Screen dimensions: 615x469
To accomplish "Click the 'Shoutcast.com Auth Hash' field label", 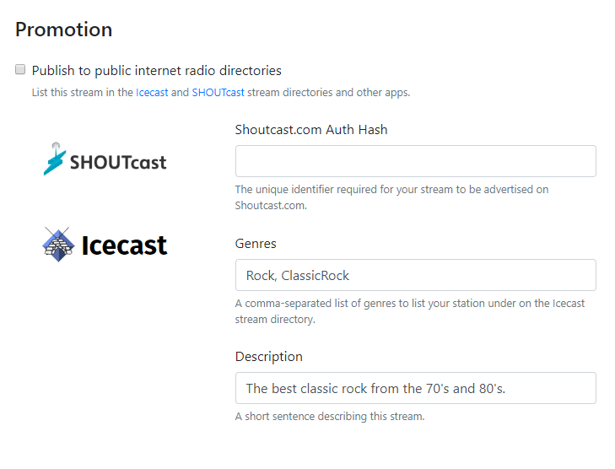I will coord(311,130).
